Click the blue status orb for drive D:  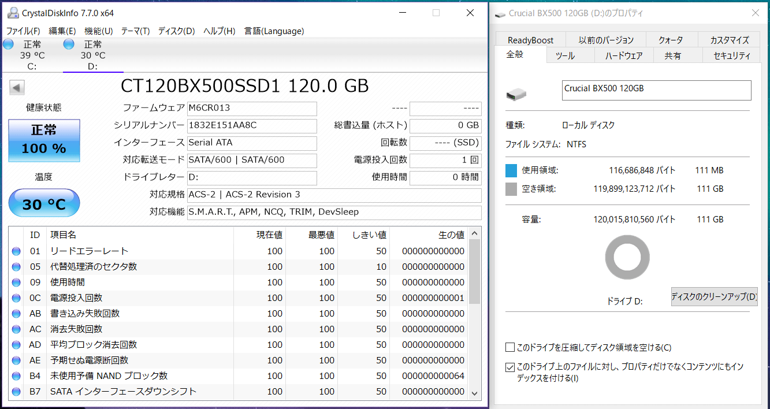click(x=69, y=44)
